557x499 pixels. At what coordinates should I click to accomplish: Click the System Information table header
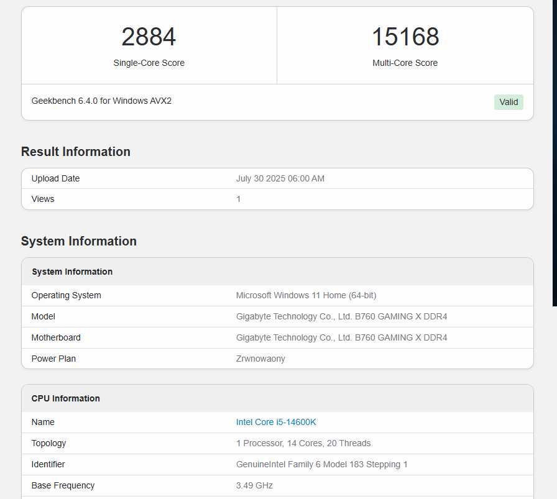pos(72,272)
